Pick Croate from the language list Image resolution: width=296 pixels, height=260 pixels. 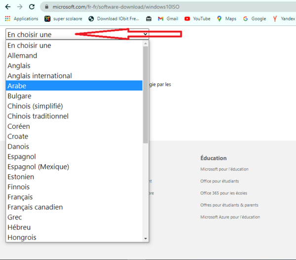pyautogui.click(x=74, y=136)
